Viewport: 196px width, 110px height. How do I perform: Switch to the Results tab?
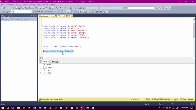point(43,62)
